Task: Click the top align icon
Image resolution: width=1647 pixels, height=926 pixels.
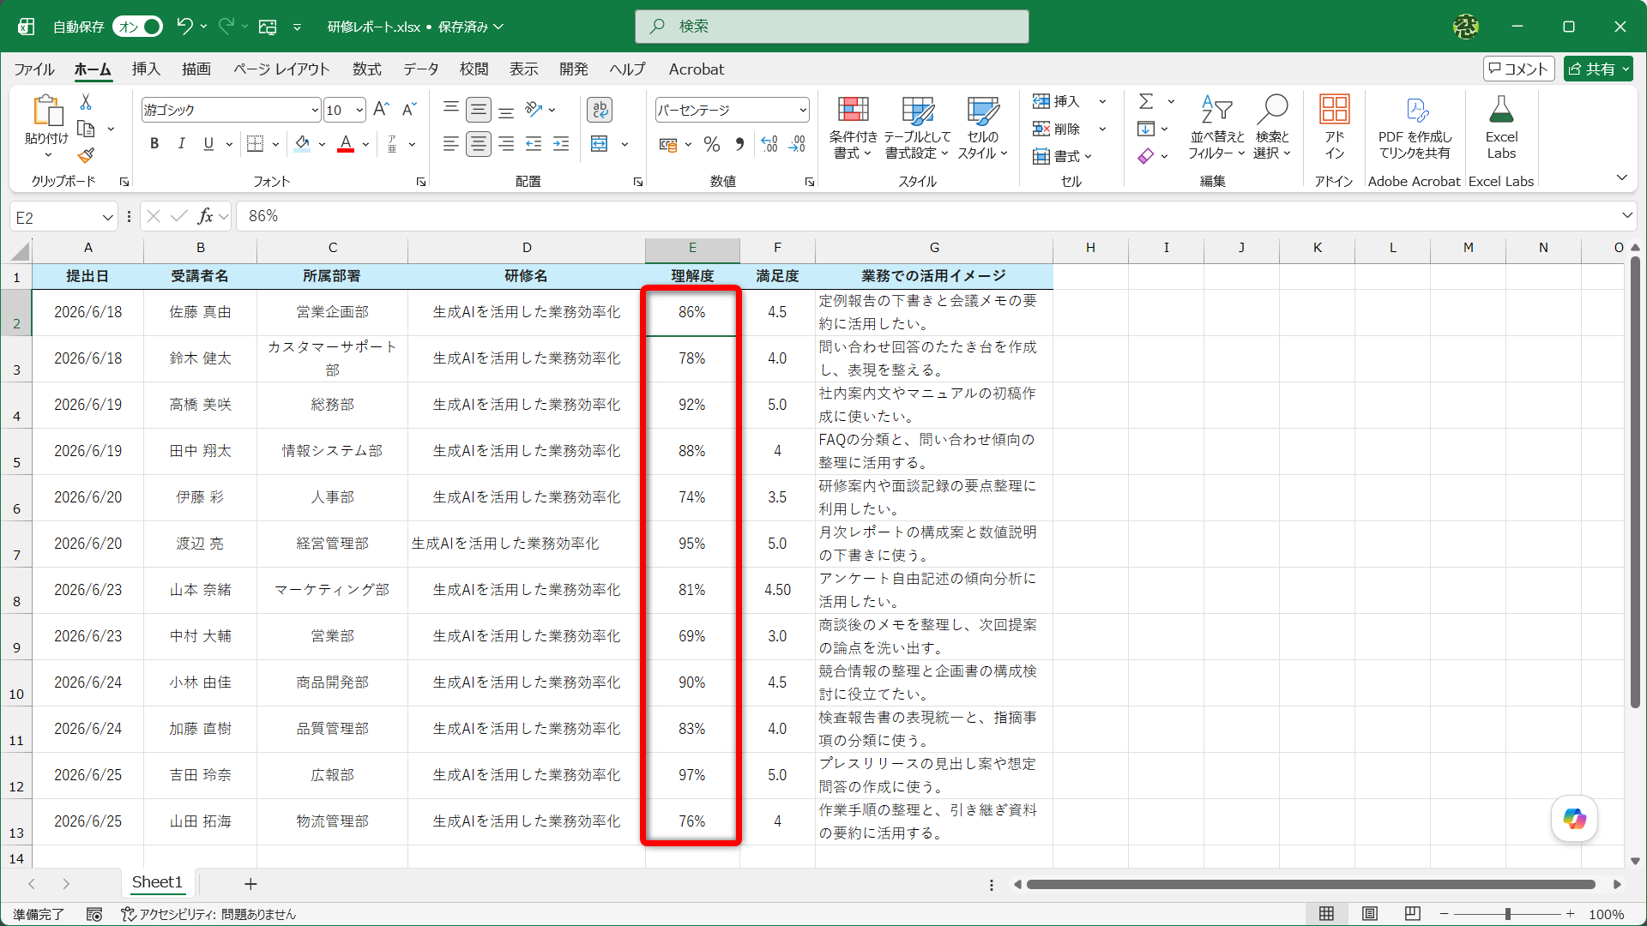Action: pyautogui.click(x=450, y=109)
